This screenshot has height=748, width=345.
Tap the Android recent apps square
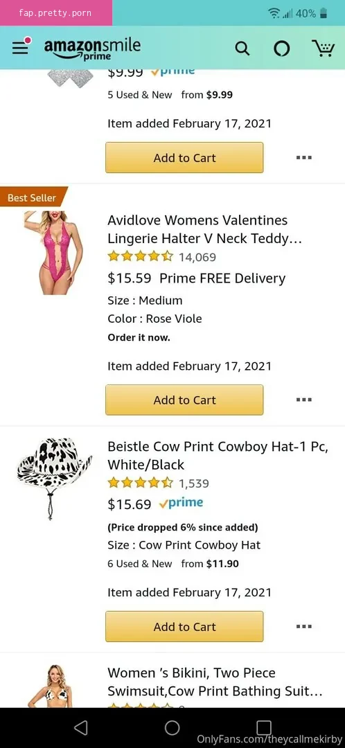coord(264,727)
